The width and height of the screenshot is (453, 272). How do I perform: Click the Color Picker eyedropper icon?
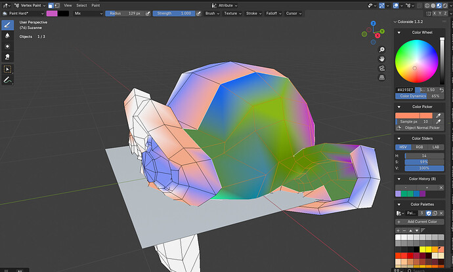click(439, 115)
